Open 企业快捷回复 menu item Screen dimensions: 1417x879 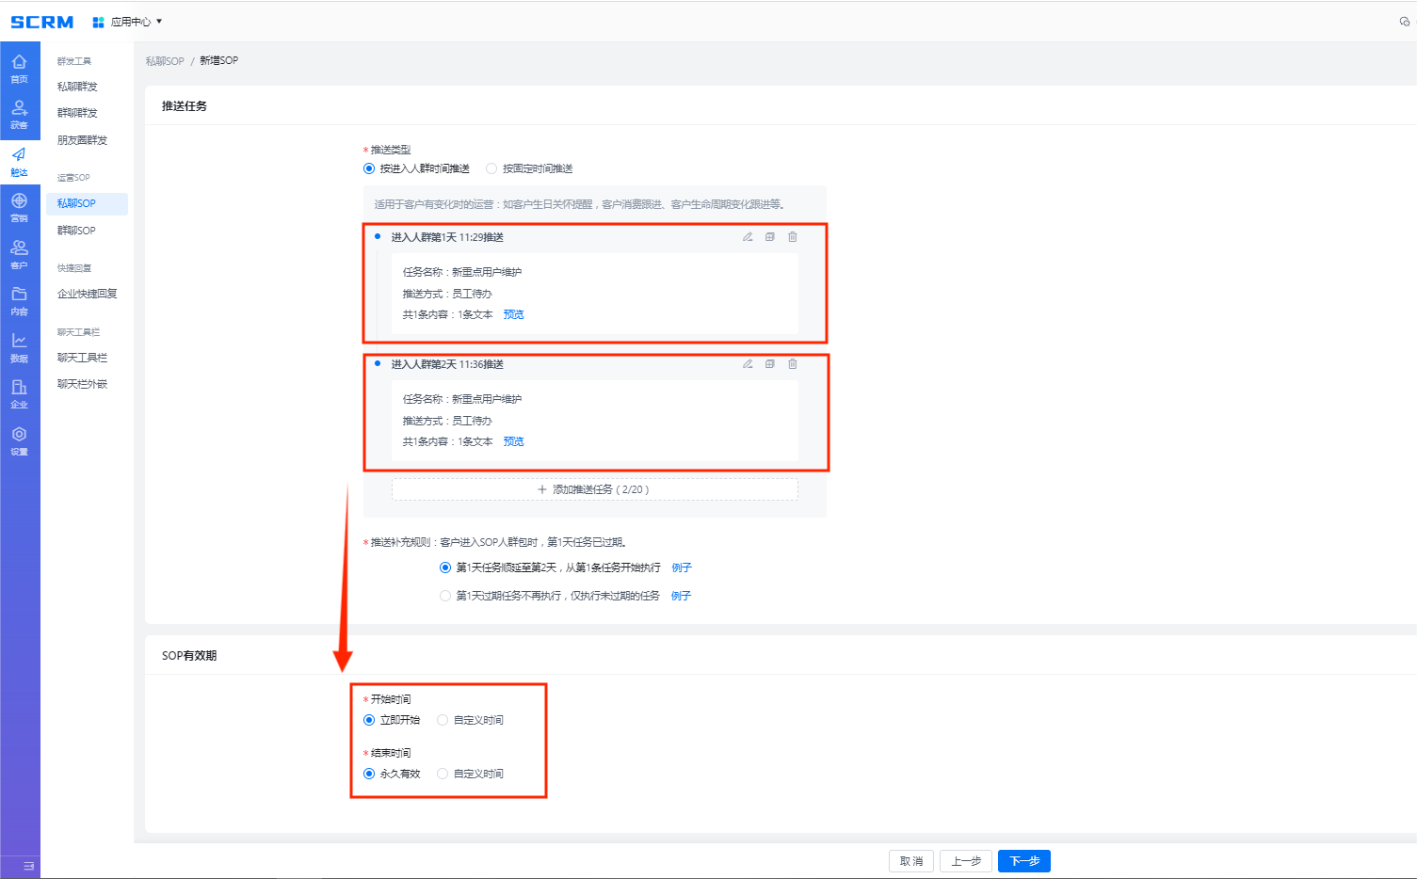pyautogui.click(x=87, y=294)
